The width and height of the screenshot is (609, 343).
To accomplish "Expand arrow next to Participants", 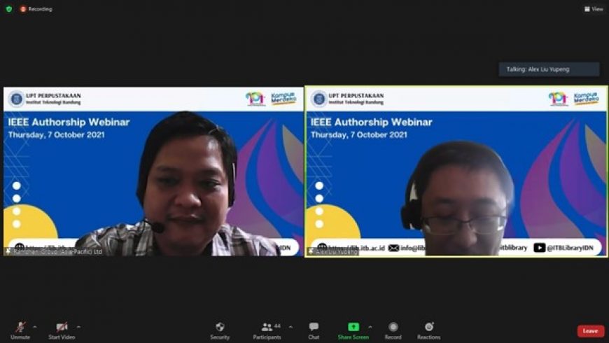I will pos(290,327).
